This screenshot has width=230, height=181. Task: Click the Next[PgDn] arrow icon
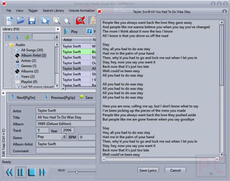13,97
